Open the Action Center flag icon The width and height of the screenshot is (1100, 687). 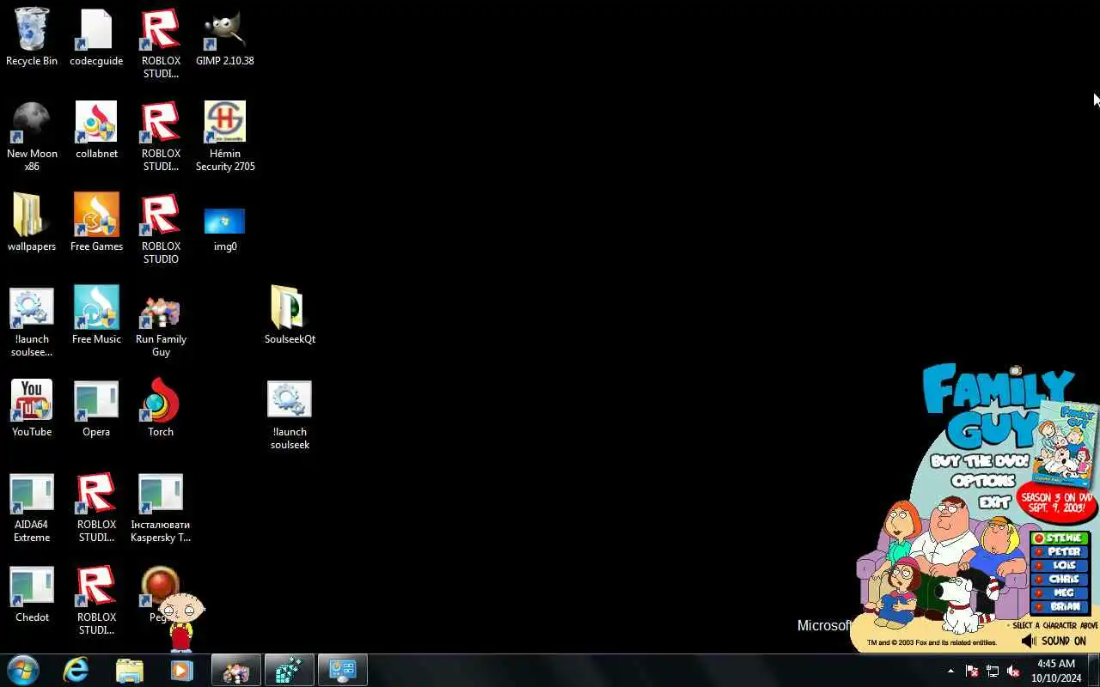click(972, 671)
